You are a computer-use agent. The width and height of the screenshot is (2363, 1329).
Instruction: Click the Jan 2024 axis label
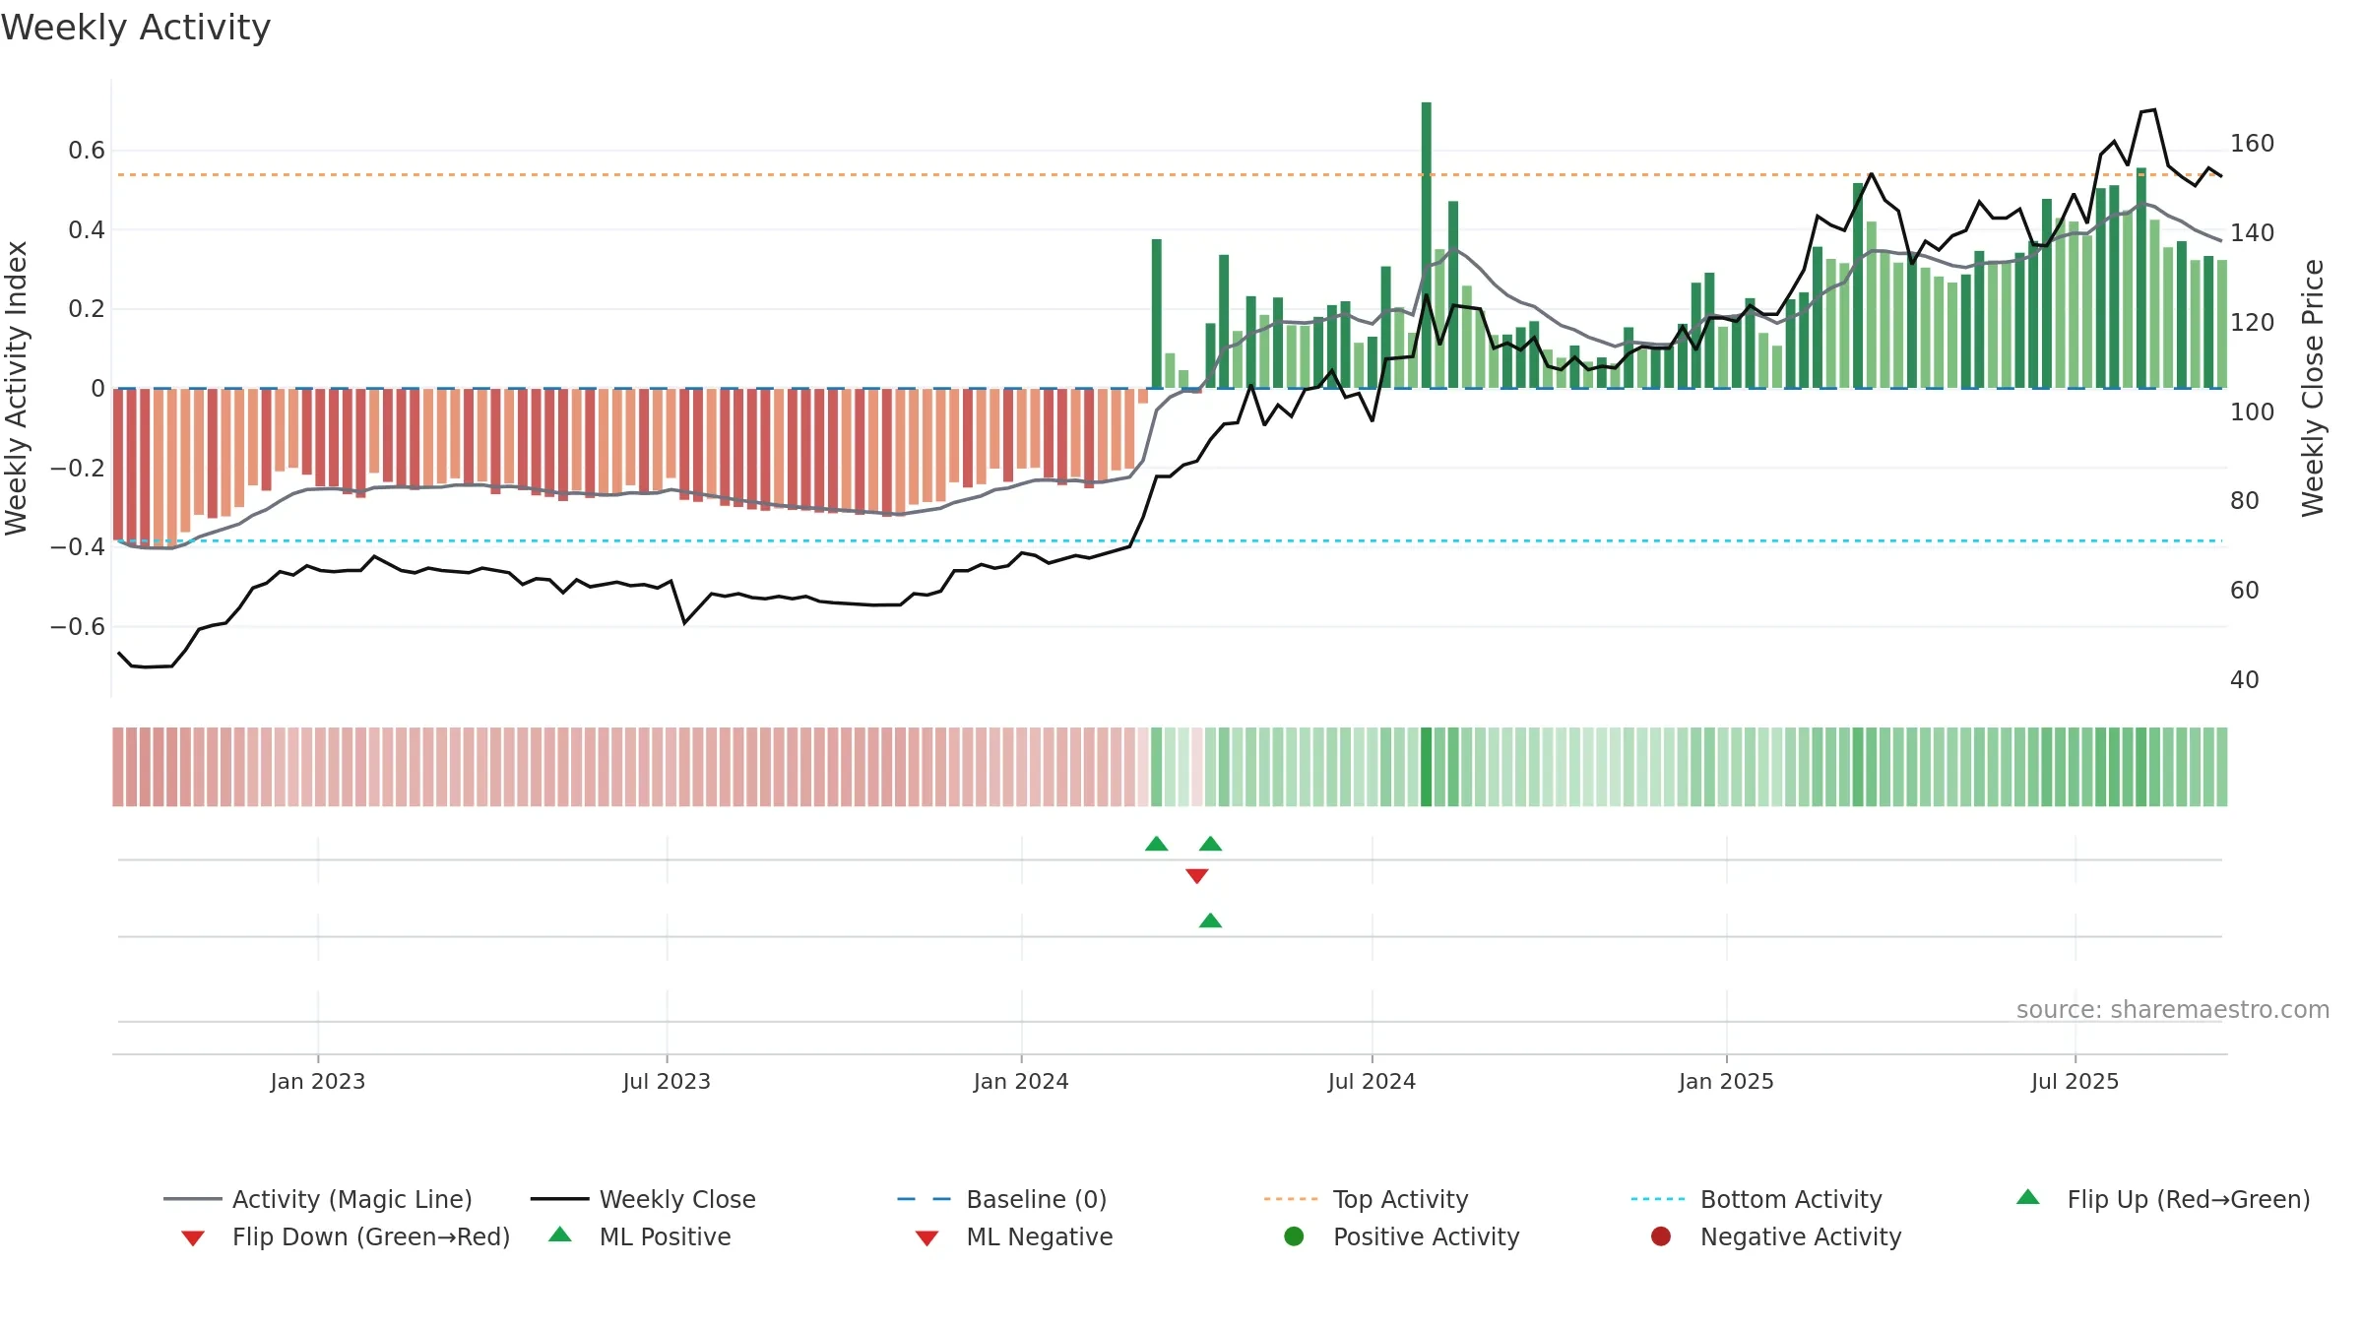pos(1021,1082)
